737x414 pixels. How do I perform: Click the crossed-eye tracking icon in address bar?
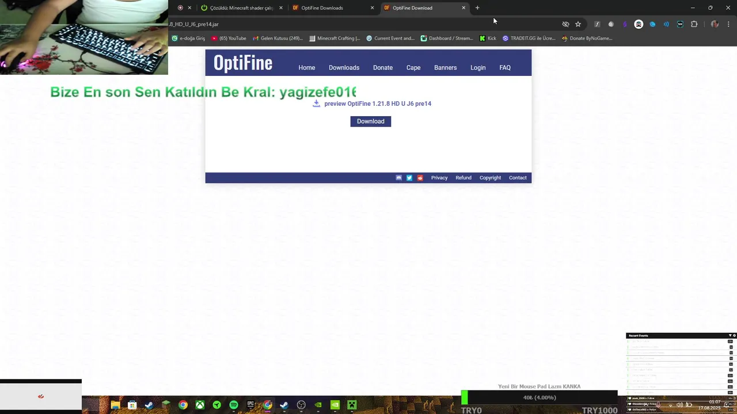(565, 24)
